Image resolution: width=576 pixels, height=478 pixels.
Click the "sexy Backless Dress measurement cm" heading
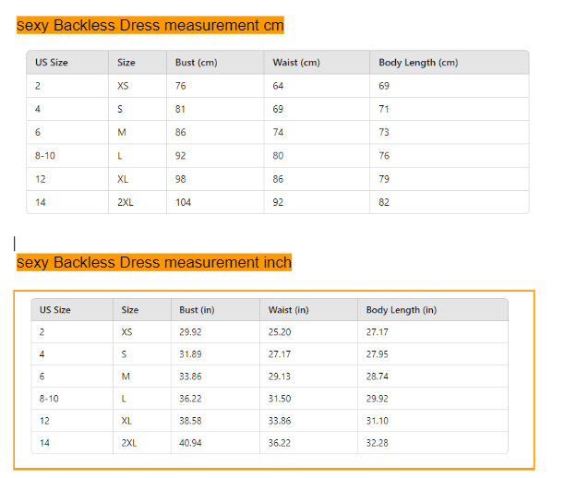(150, 25)
